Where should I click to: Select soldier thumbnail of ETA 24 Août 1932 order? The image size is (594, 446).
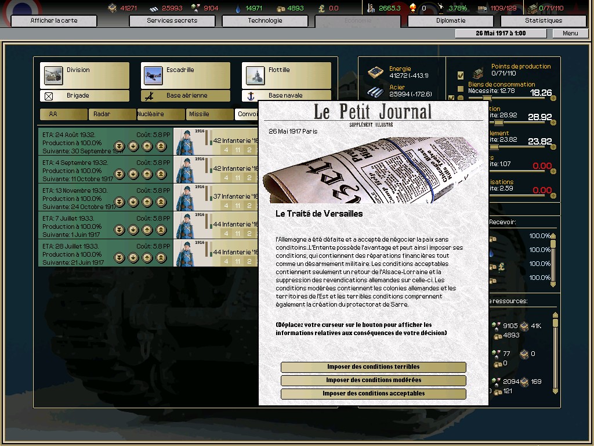point(186,142)
